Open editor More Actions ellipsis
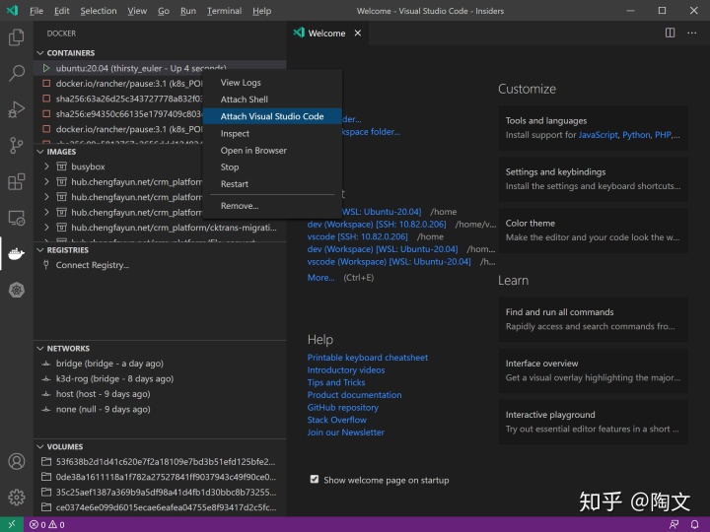This screenshot has width=710, height=532. coord(692,33)
